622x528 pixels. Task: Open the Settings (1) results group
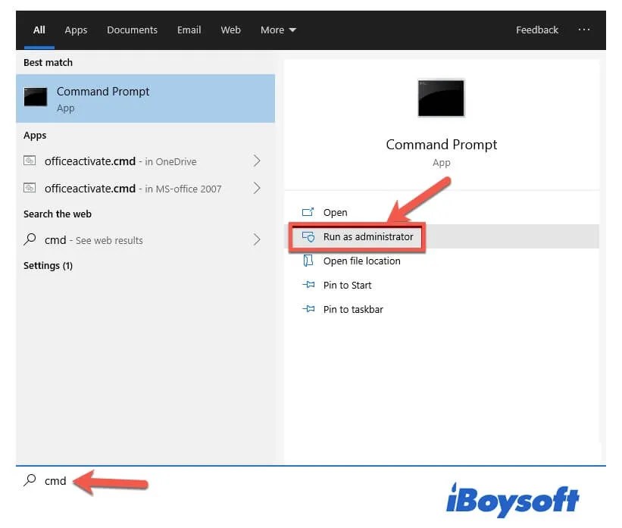tap(48, 265)
